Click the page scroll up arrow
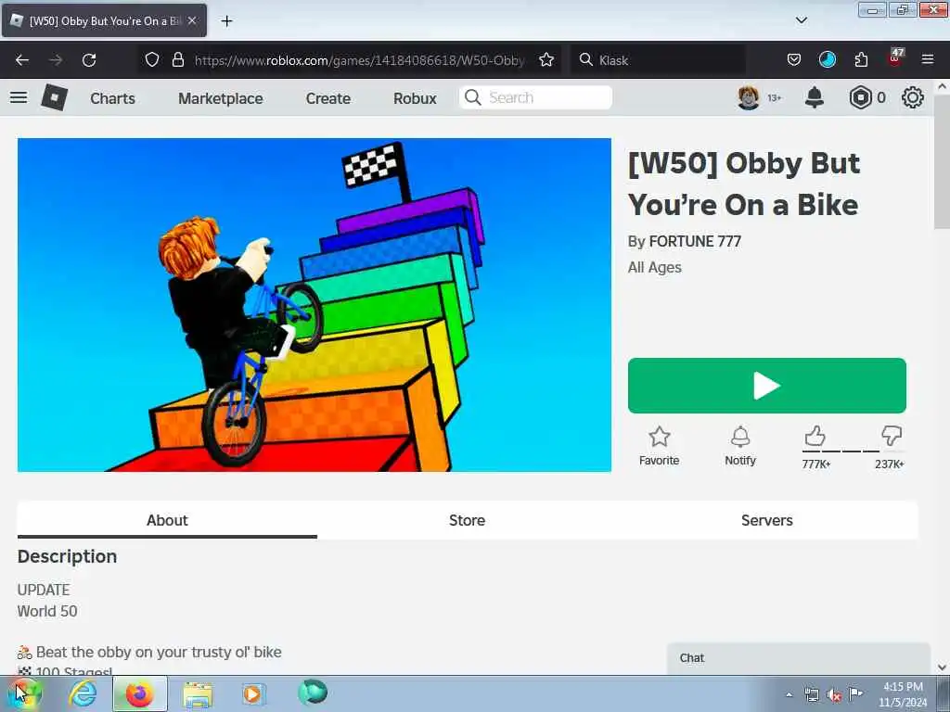The image size is (950, 712). point(942,86)
